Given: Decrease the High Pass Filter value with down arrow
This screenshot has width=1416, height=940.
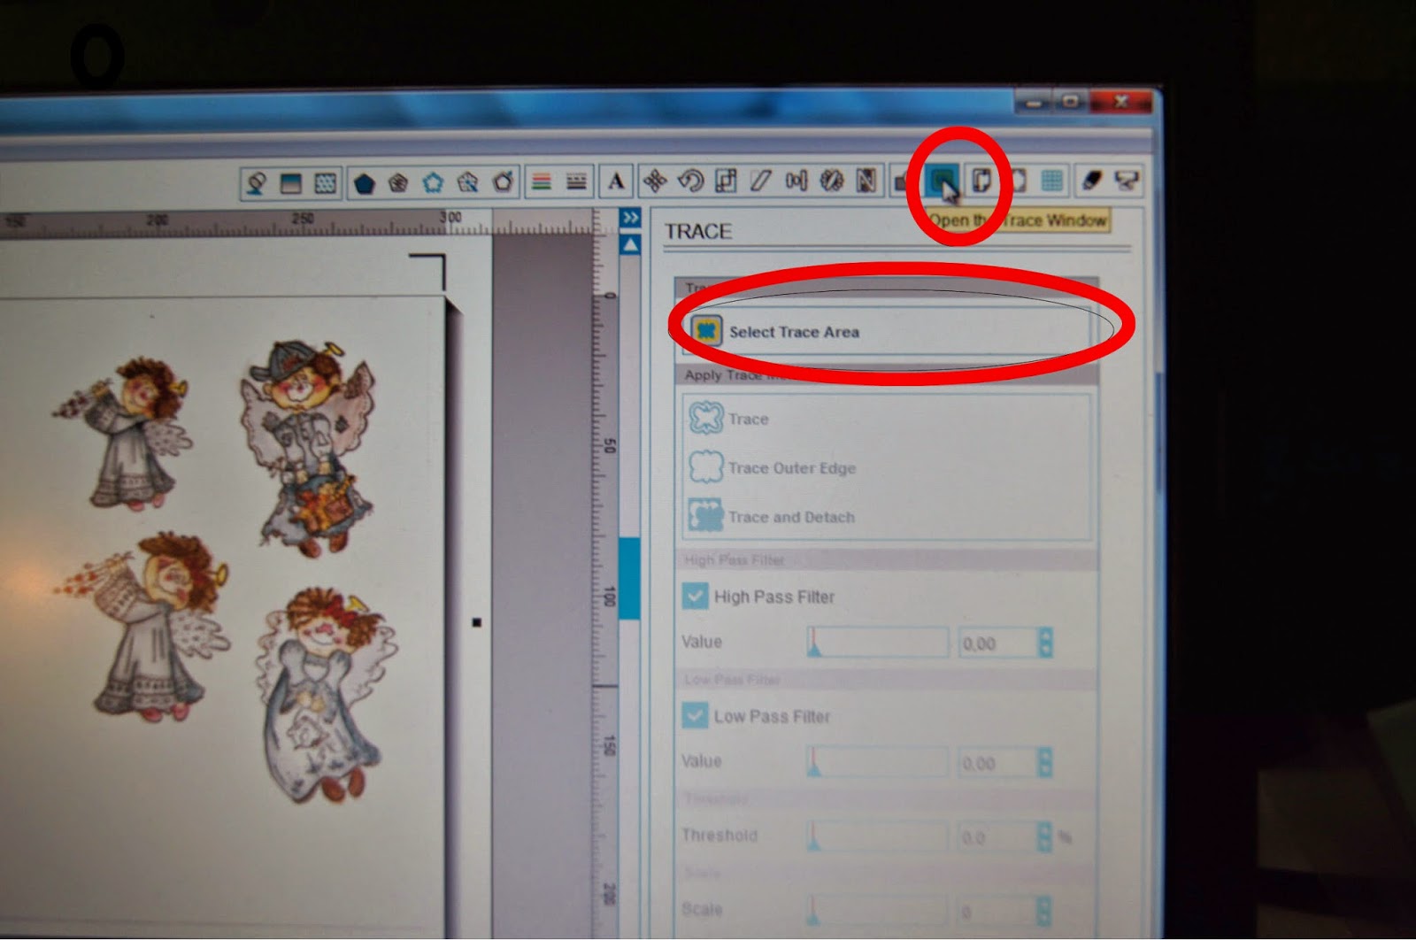Looking at the screenshot, I should [1045, 651].
